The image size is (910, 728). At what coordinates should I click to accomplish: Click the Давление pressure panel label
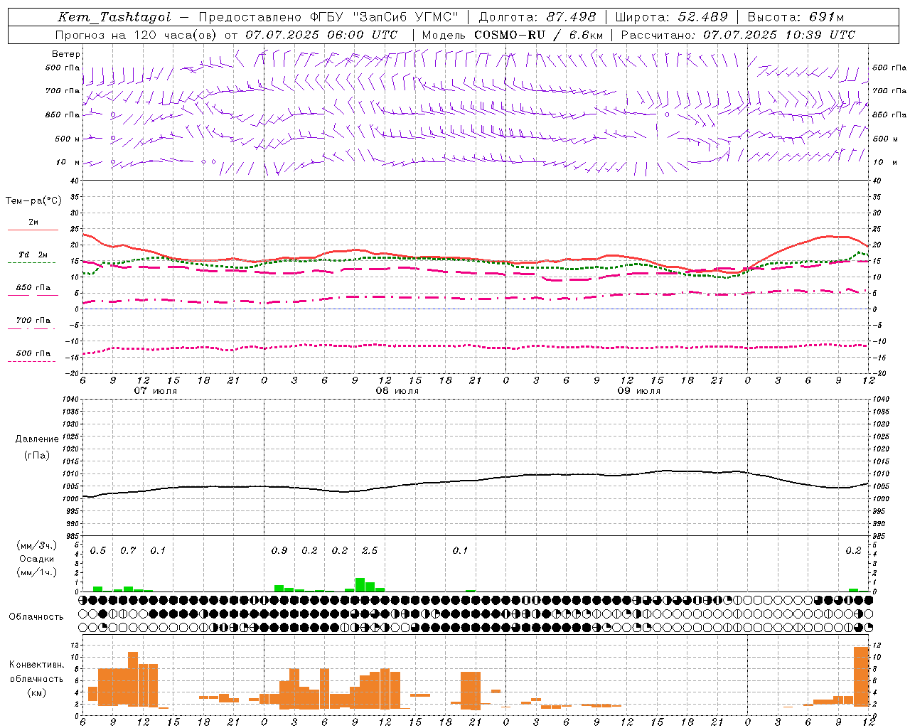(36, 439)
